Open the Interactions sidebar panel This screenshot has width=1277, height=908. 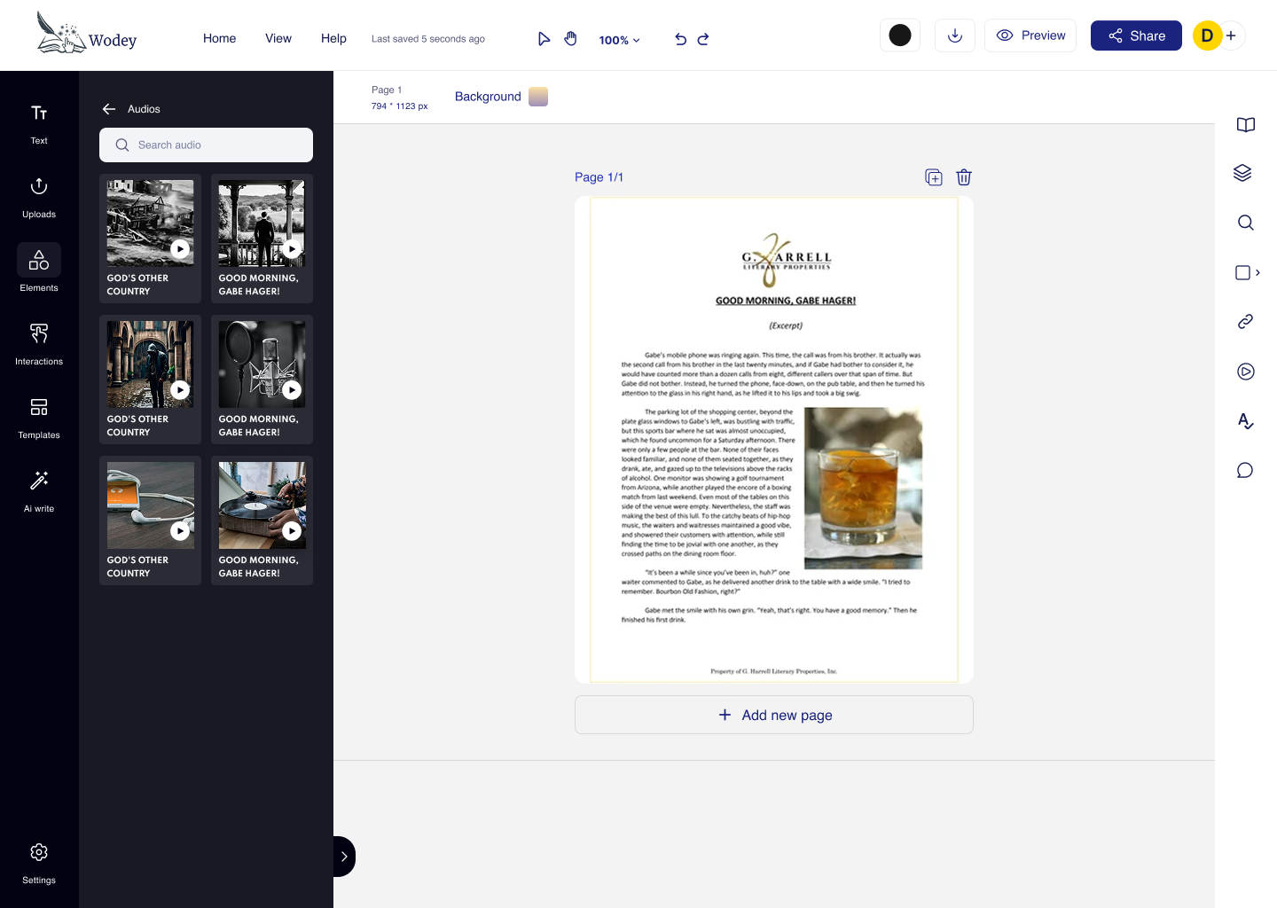(x=39, y=343)
